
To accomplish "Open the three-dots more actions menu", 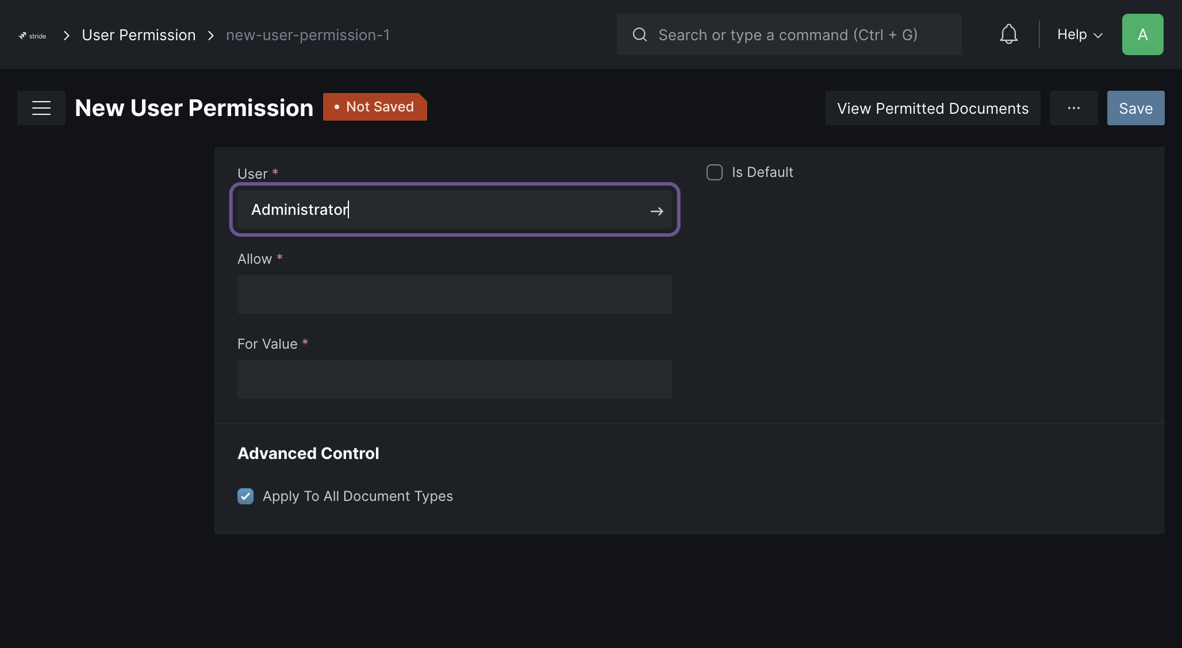I will point(1073,108).
